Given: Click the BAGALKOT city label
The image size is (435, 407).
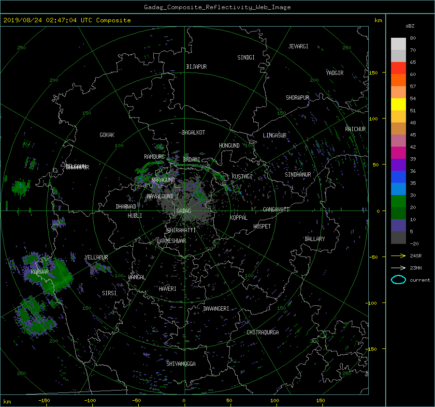Looking at the screenshot, I should click(x=194, y=133).
